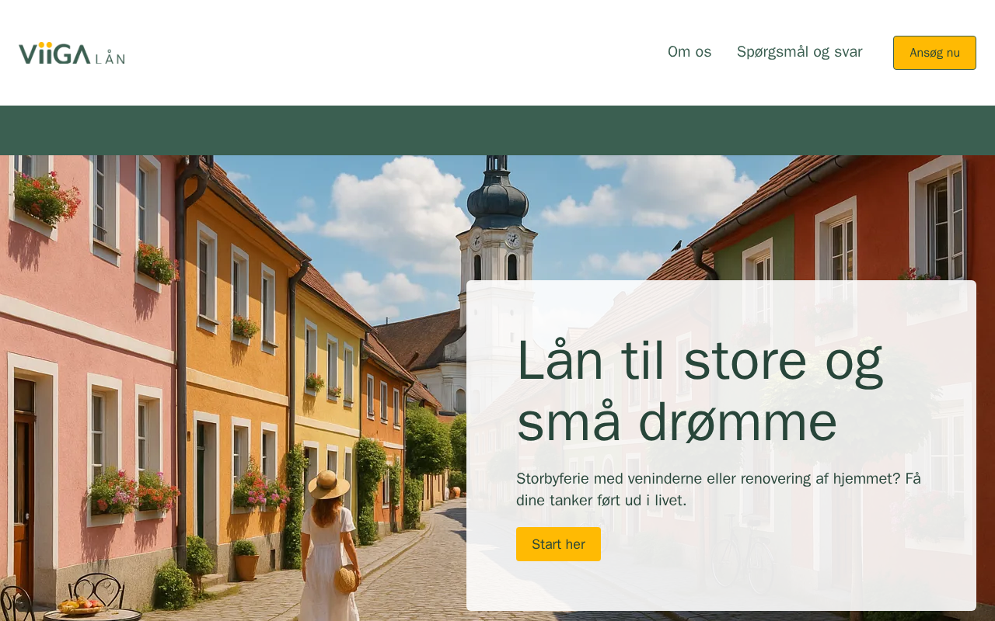Click the yellow Start her button
Image resolution: width=995 pixels, height=621 pixels.
[558, 544]
